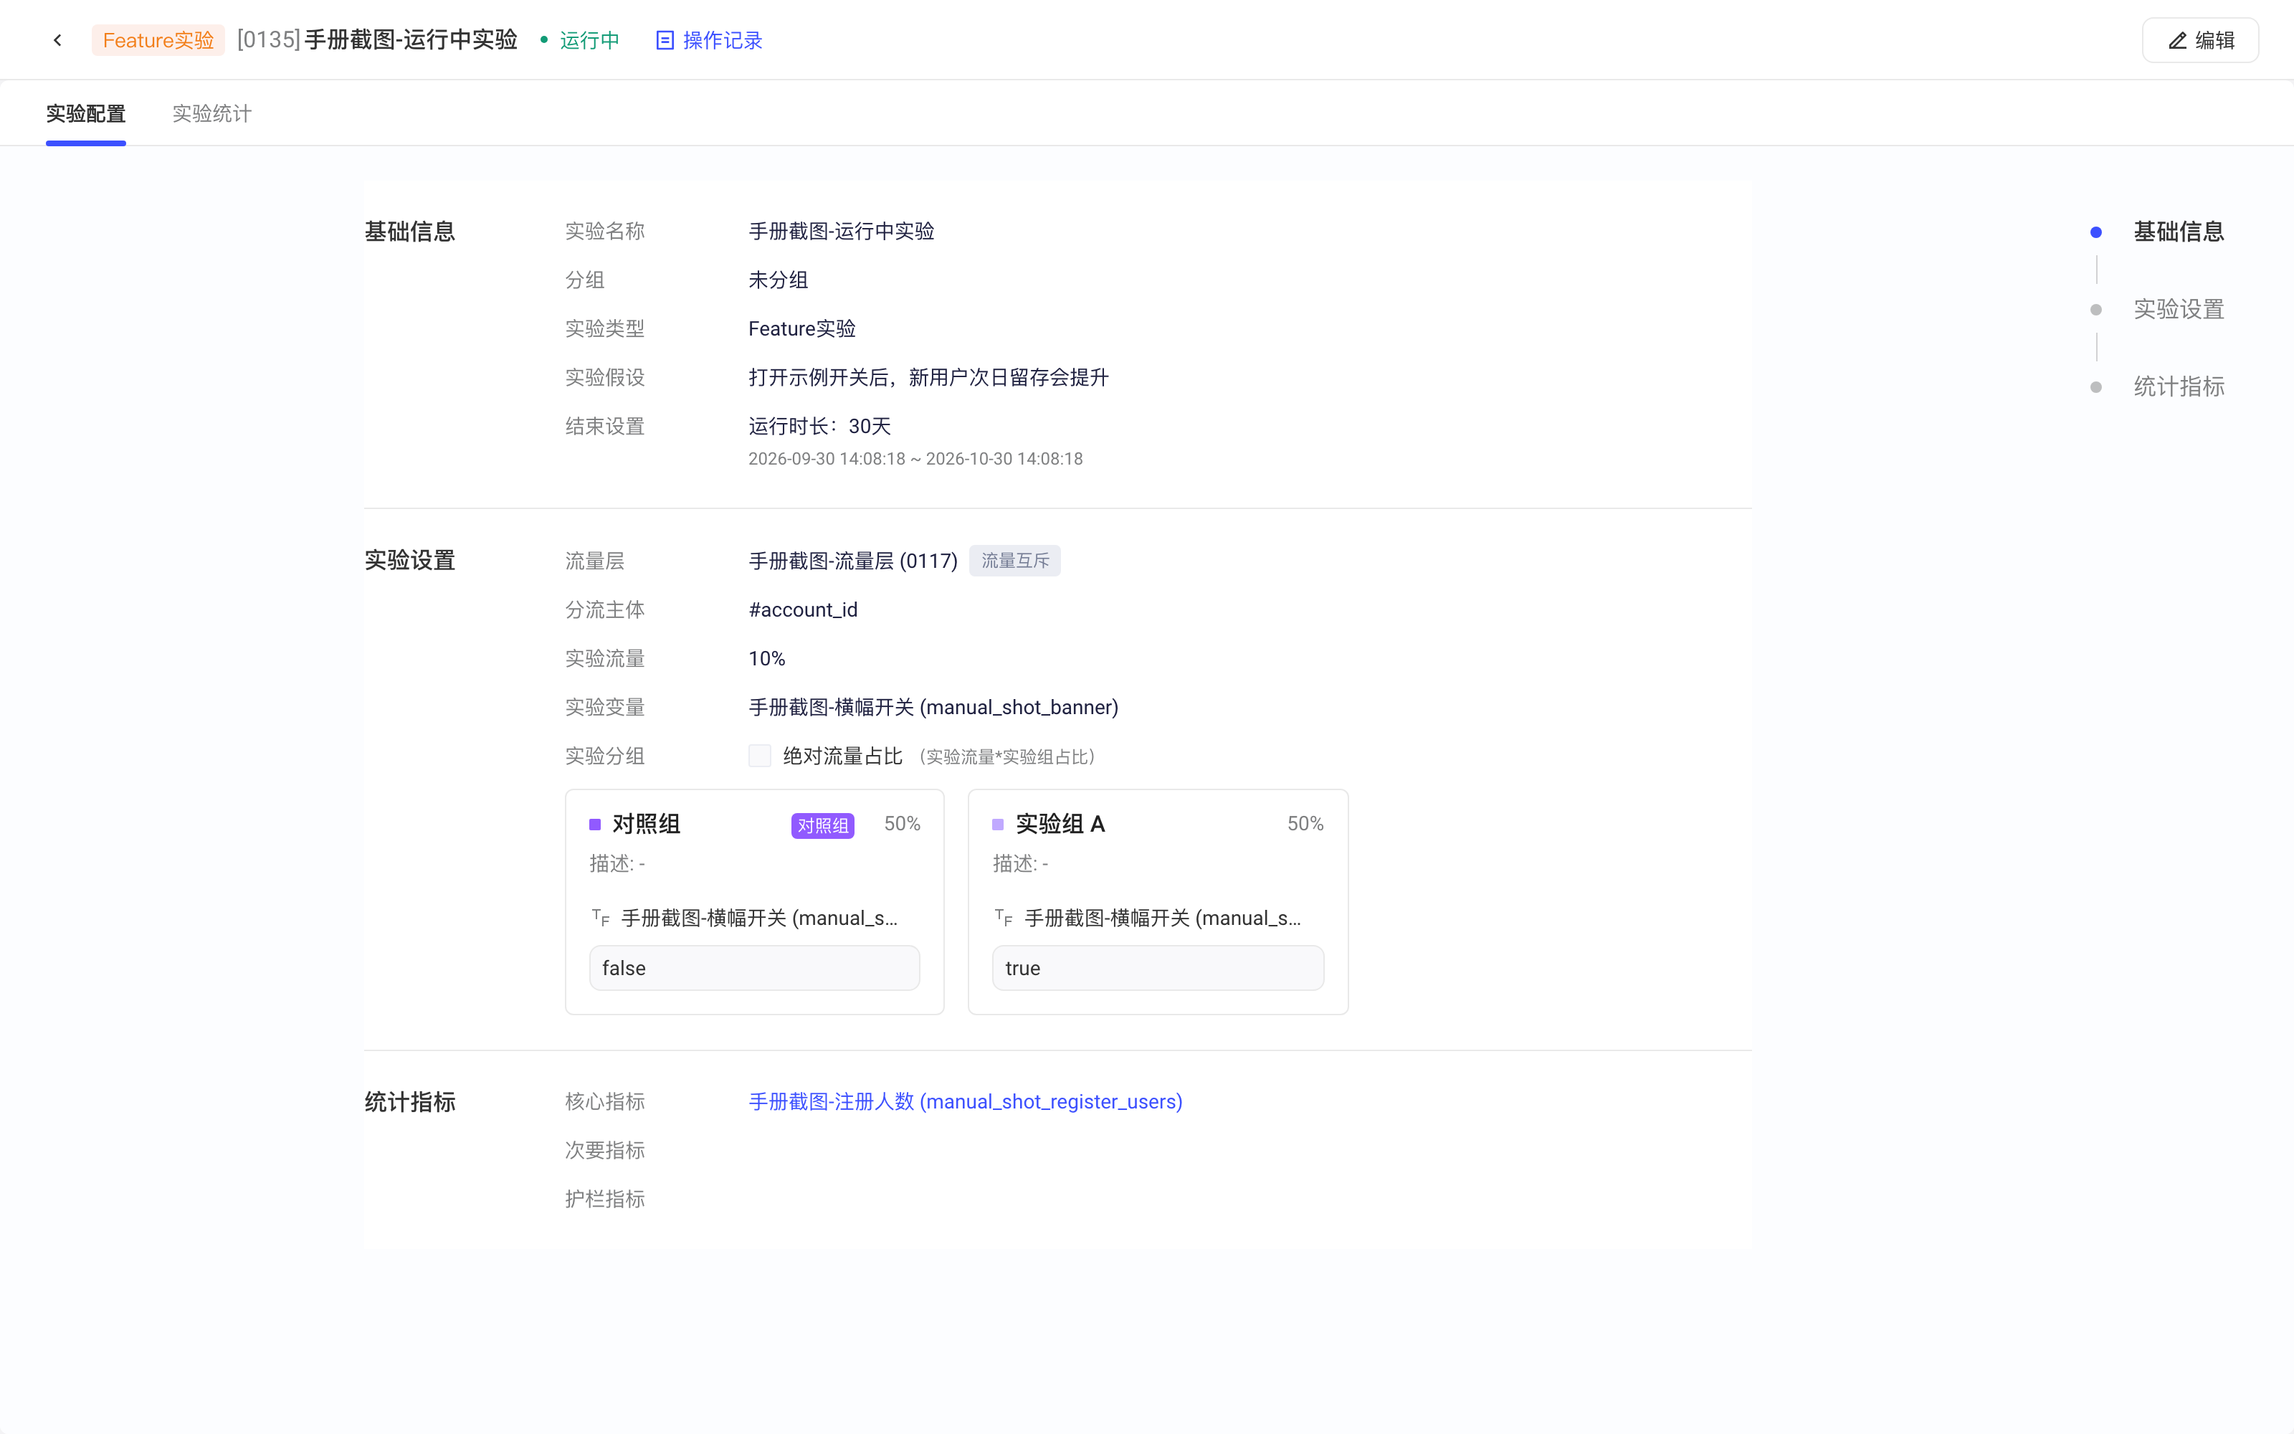
Task: Toggle the 绝对流量占比 checkbox
Action: (759, 756)
